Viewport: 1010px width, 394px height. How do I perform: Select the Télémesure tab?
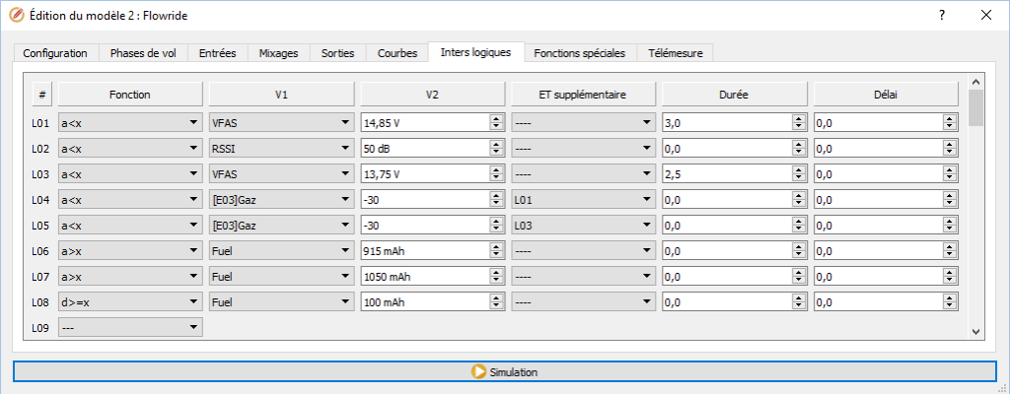pyautogui.click(x=675, y=53)
